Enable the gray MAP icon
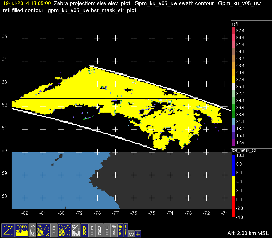This screenshot has height=238, width=272. point(113,230)
